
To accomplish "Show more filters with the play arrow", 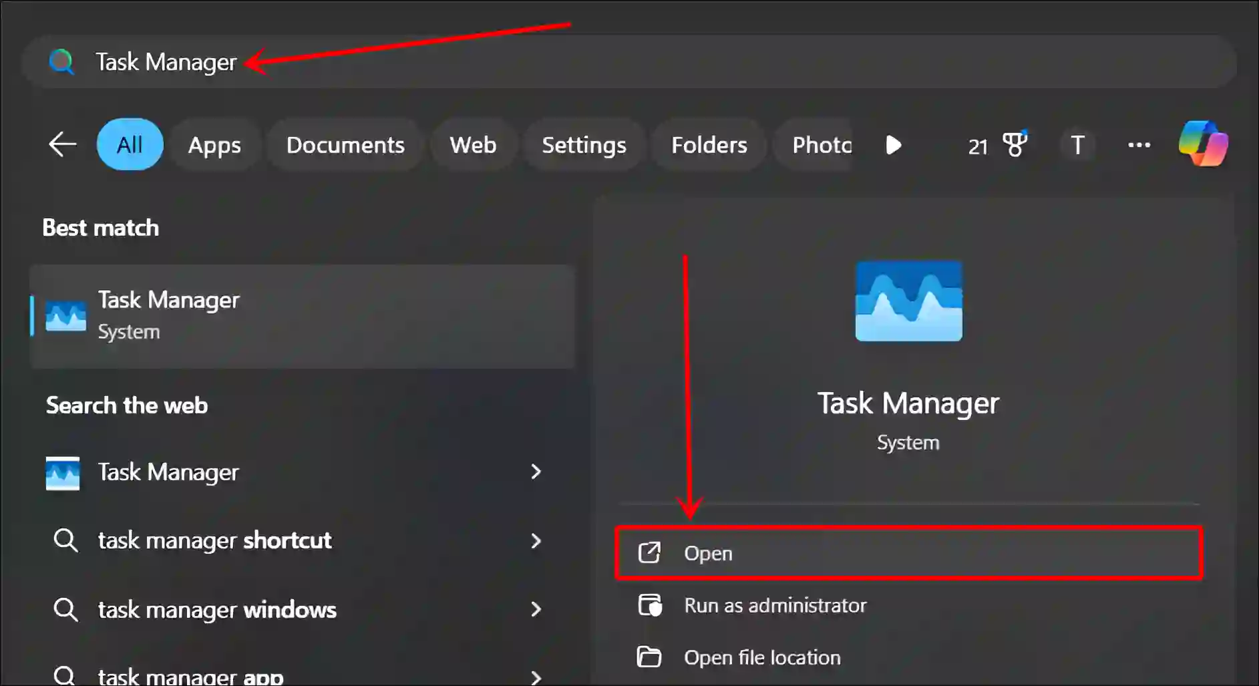I will click(x=893, y=144).
